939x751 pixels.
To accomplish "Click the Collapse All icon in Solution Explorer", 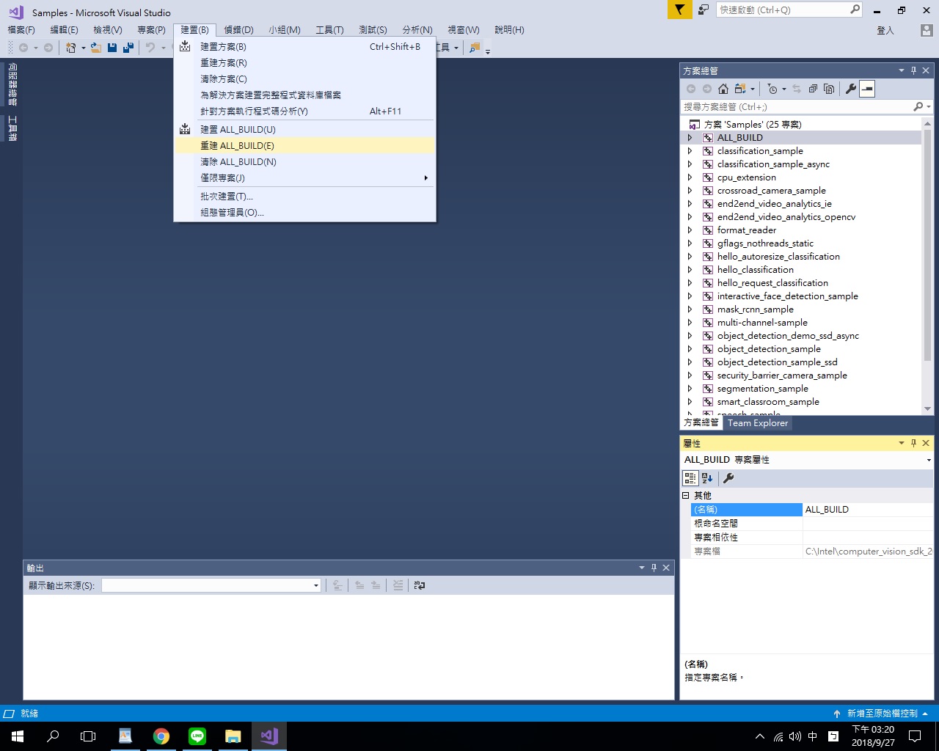I will [x=813, y=89].
